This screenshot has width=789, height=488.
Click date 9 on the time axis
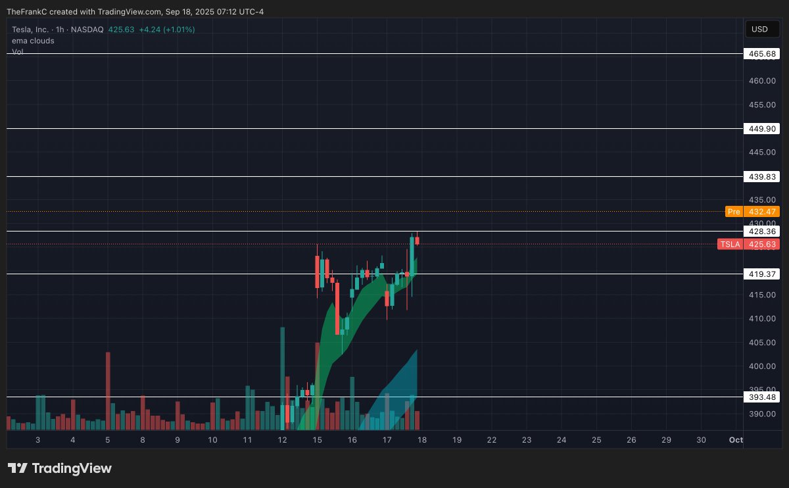[177, 440]
